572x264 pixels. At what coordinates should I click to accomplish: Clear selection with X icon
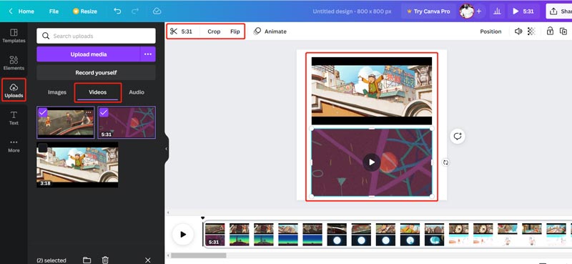(x=148, y=260)
